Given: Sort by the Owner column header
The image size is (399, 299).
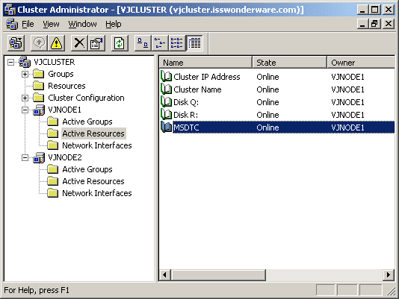Looking at the screenshot, I should (x=361, y=63).
